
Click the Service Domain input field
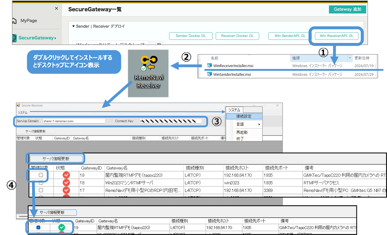click(73, 121)
